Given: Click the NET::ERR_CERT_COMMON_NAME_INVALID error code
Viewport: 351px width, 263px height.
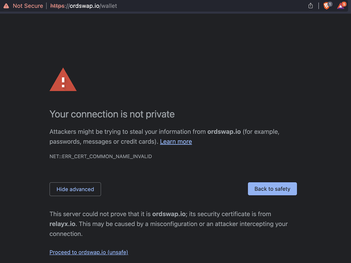Looking at the screenshot, I should (101, 157).
